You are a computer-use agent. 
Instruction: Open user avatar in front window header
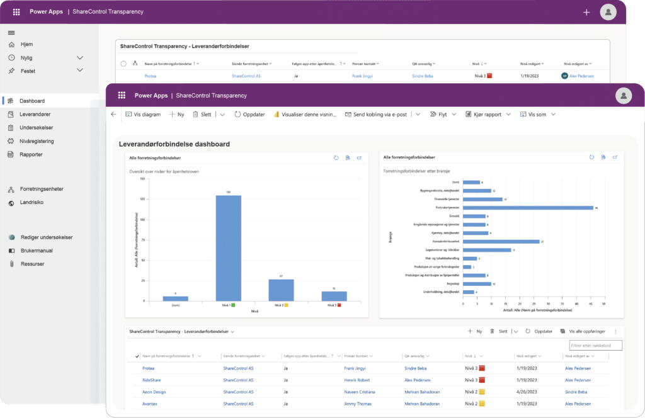point(624,96)
